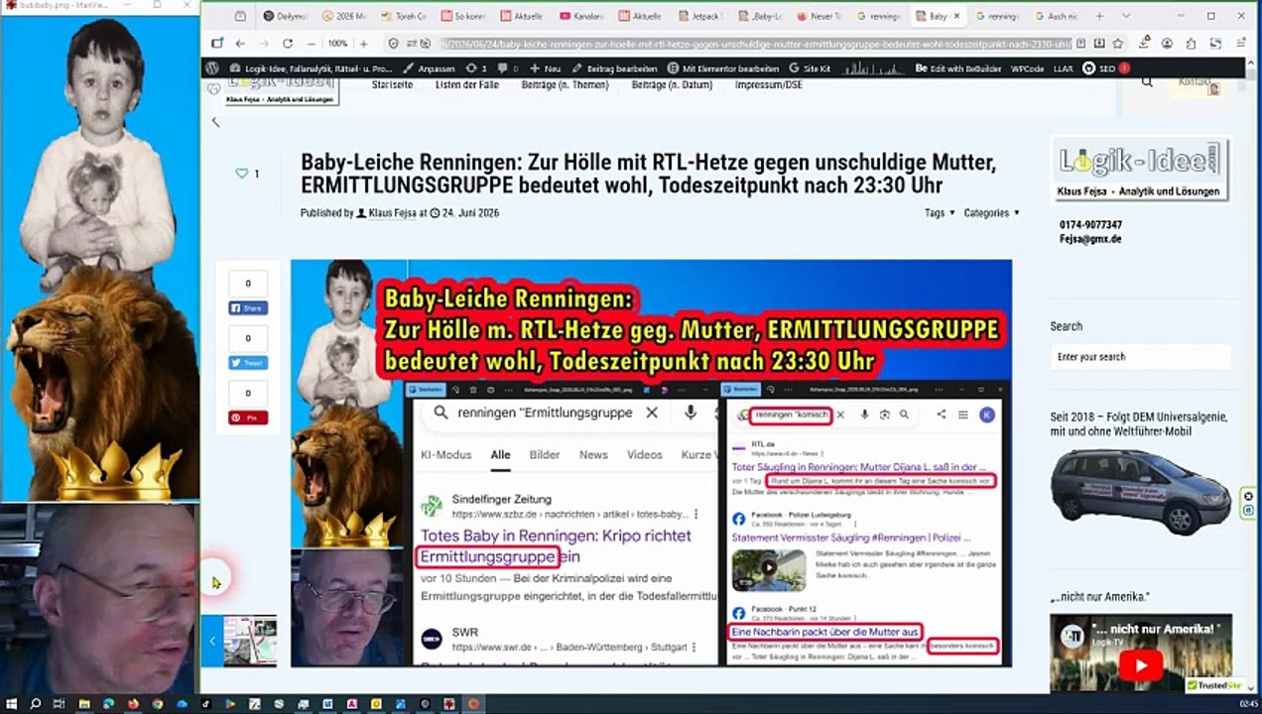Open a new browser tab
This screenshot has width=1262, height=714.
(x=1099, y=17)
